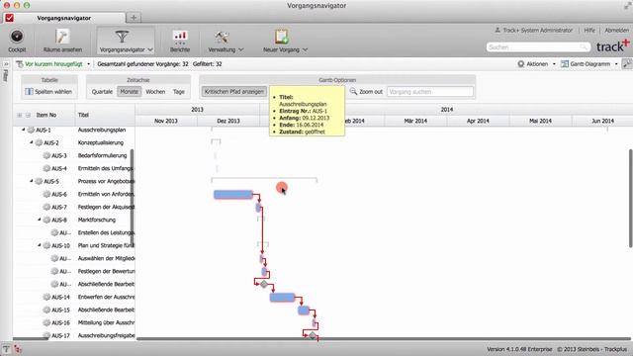Open a new tab with plus button
This screenshot has height=356, width=633.
pyautogui.click(x=134, y=18)
